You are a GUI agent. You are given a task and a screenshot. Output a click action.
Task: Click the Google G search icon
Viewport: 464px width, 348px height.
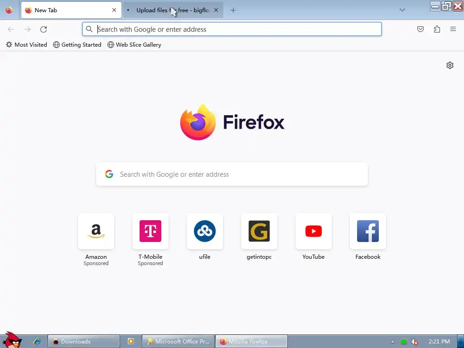(109, 174)
